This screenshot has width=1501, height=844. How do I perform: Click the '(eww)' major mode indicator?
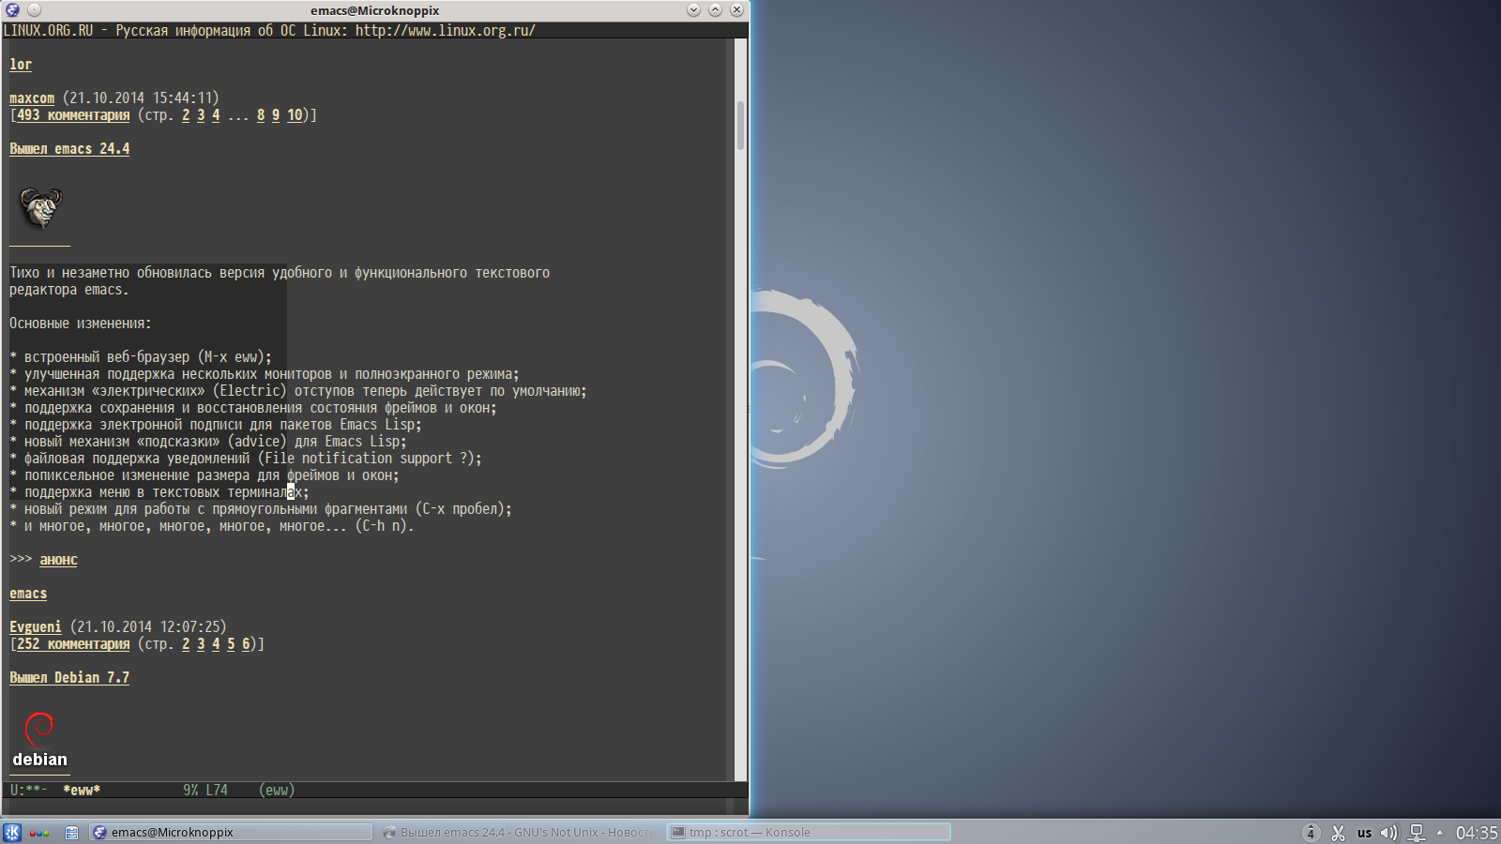click(277, 790)
